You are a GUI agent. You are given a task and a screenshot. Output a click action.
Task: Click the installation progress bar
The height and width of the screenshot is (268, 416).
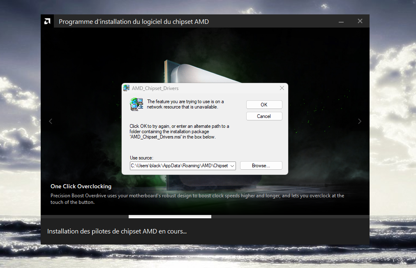pos(205,217)
